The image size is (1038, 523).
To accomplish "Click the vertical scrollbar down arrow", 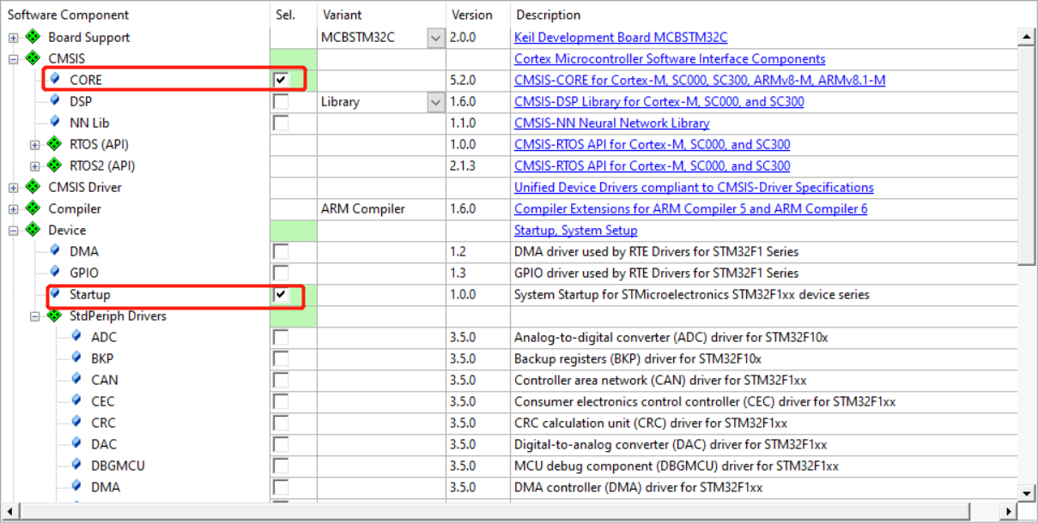I will click(x=1027, y=493).
